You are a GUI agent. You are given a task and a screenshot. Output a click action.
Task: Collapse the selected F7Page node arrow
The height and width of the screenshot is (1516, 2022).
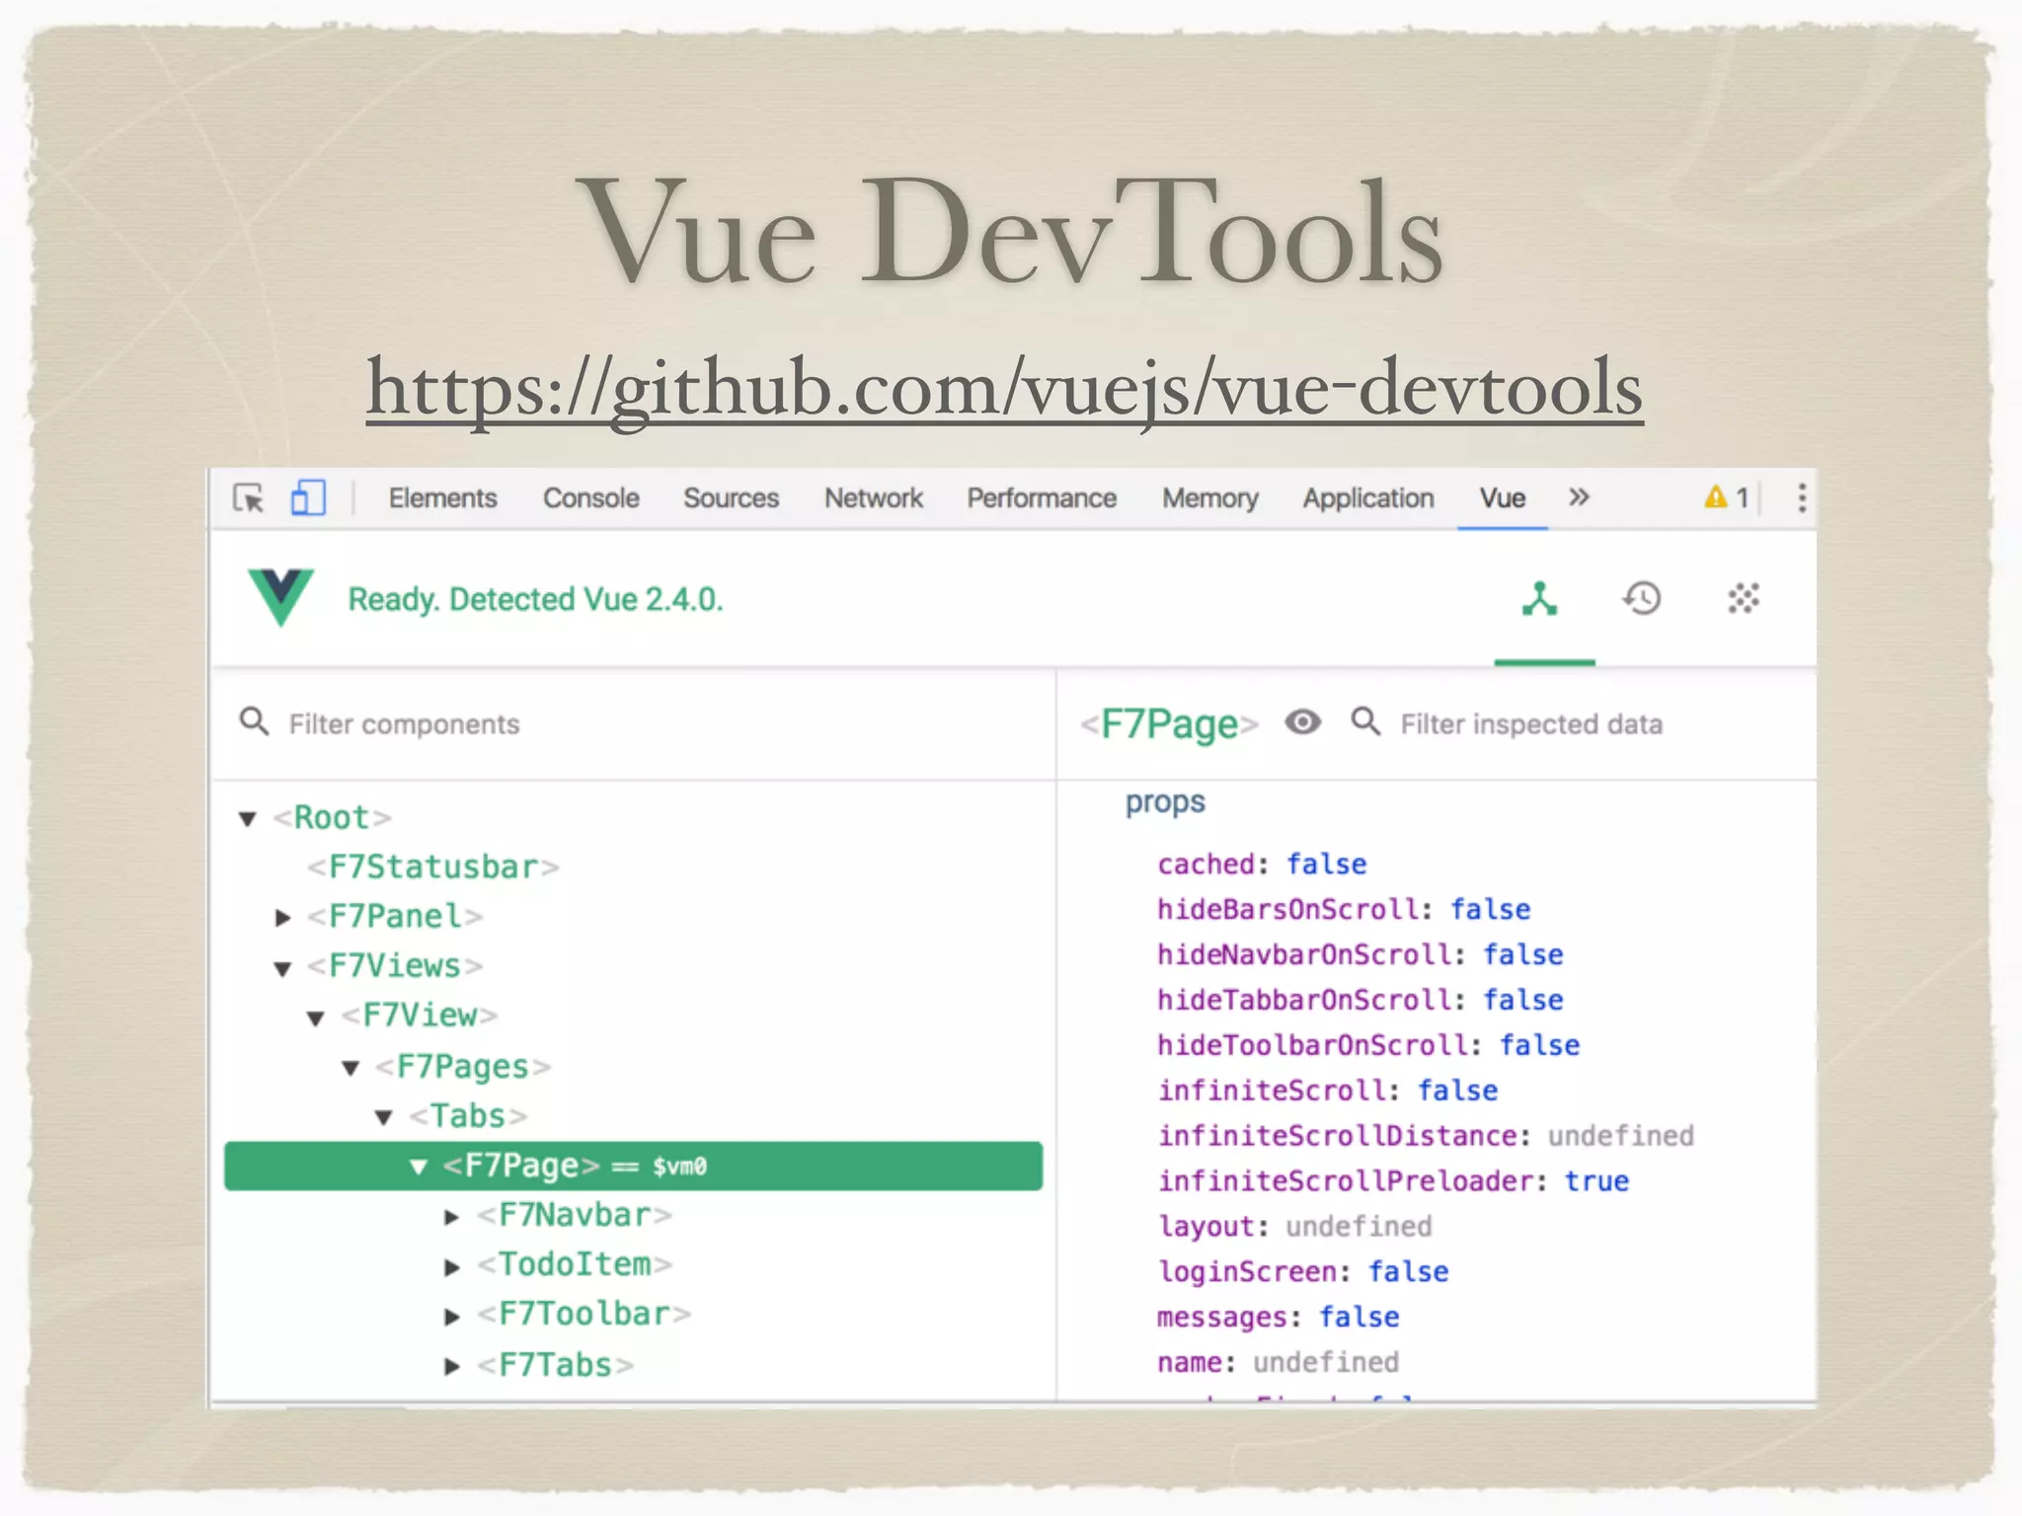[x=419, y=1167]
